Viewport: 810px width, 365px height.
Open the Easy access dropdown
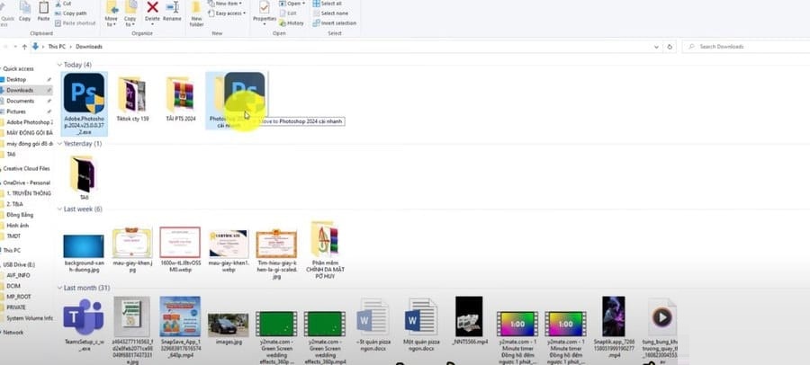pos(227,13)
